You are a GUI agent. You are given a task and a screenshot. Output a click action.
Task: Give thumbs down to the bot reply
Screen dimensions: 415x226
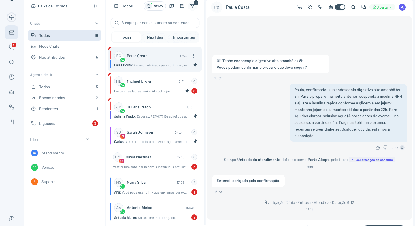click(x=385, y=148)
